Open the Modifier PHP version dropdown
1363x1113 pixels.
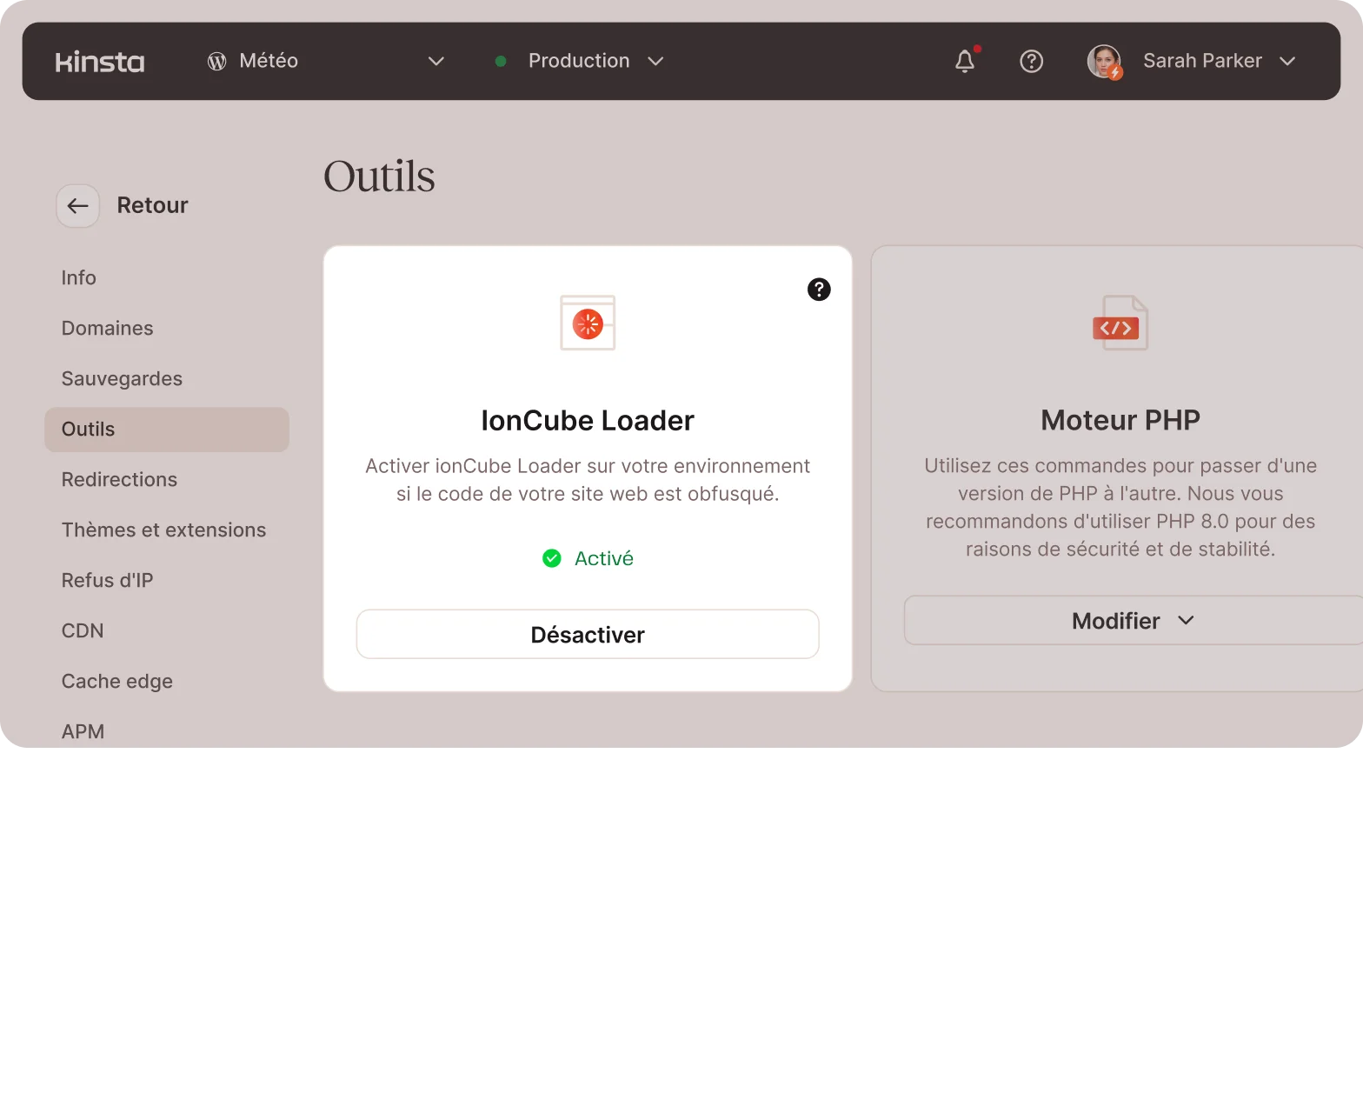(x=1132, y=621)
